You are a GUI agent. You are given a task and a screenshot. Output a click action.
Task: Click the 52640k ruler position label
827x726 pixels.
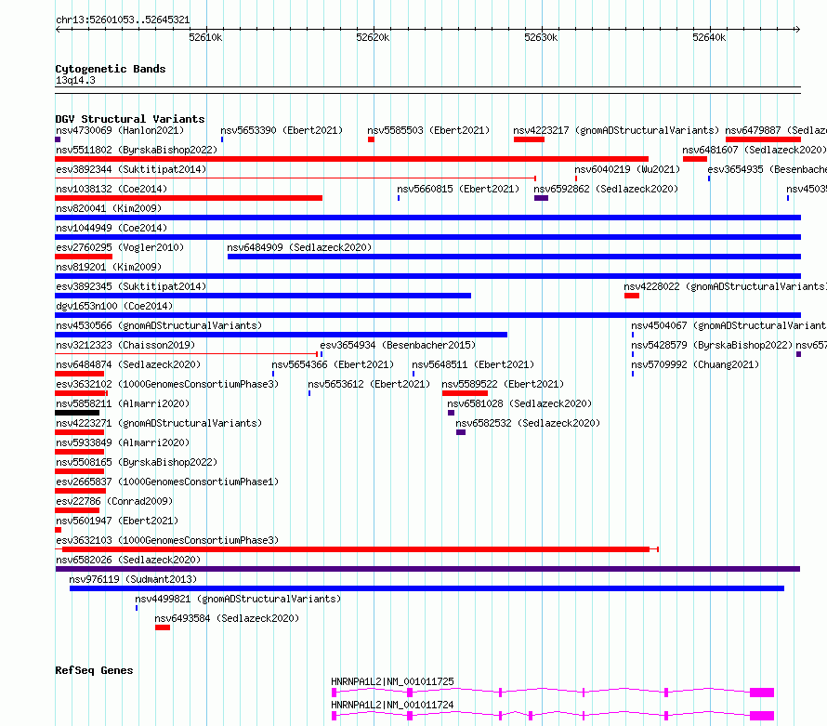click(x=709, y=37)
